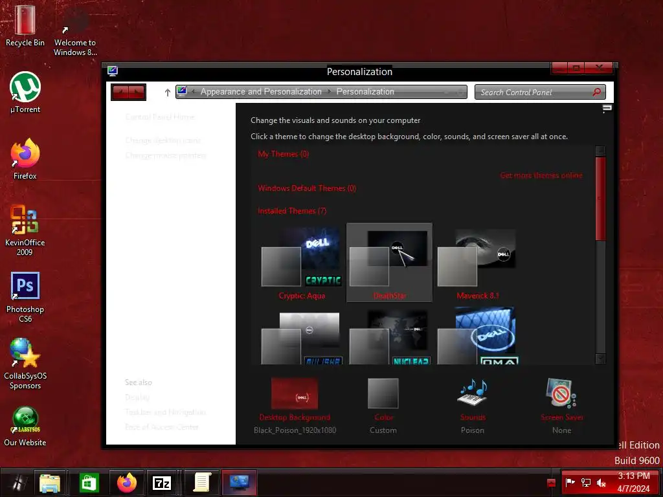Click the up arrow navigation icon
Screen dimensions: 663x497
[168, 92]
